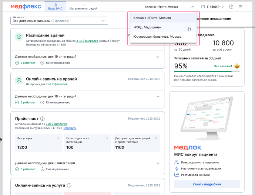Expand Данные необходимы для 19 интеграций
The image size is (255, 195).
(158, 57)
